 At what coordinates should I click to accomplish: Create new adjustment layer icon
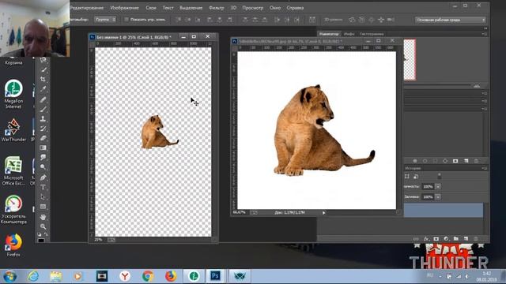click(446, 239)
